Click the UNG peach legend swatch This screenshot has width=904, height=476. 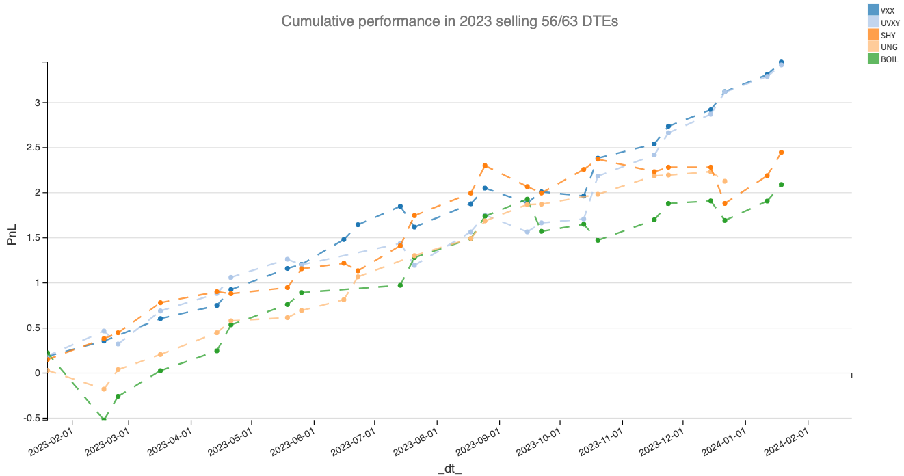point(873,47)
